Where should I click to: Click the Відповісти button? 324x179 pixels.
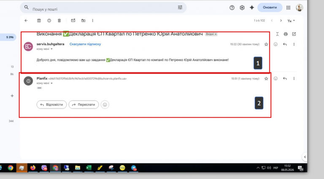[x=51, y=104]
